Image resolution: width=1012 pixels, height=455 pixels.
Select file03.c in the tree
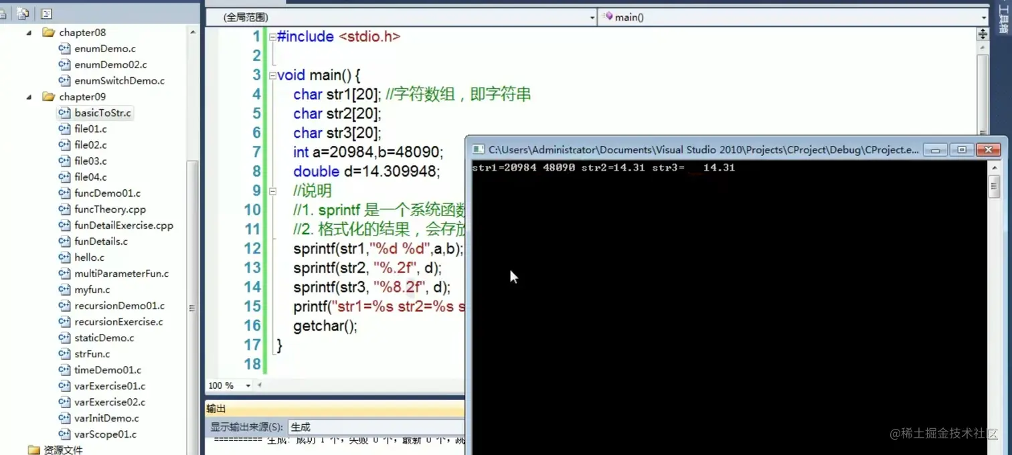pos(90,161)
